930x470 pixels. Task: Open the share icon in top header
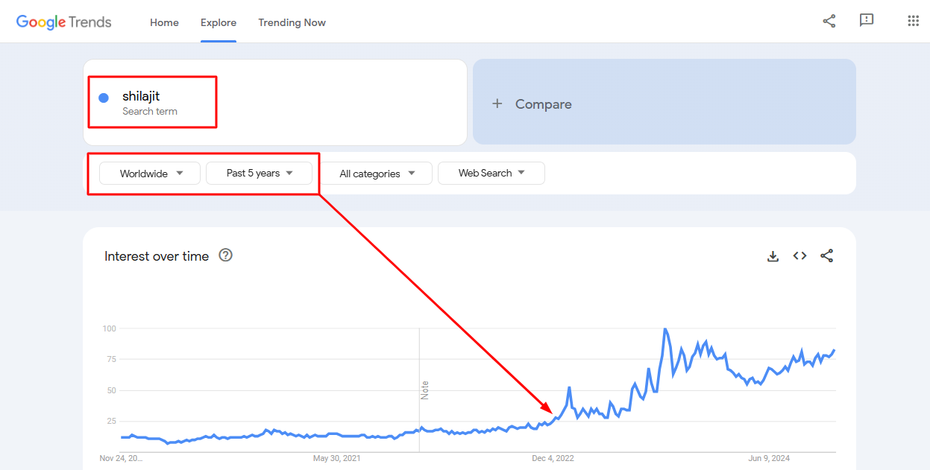(x=829, y=21)
